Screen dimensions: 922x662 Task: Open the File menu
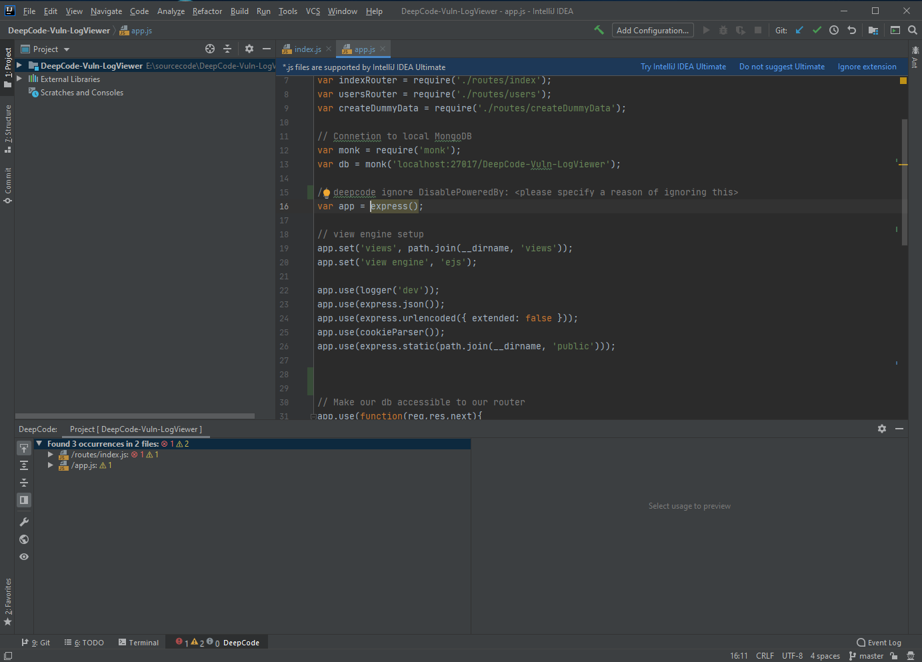(x=29, y=11)
